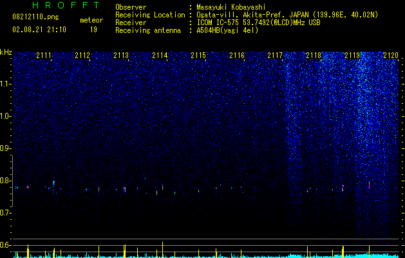Select the Ogata-vill. Akita-Pref. JAPAN location text

click(x=287, y=15)
